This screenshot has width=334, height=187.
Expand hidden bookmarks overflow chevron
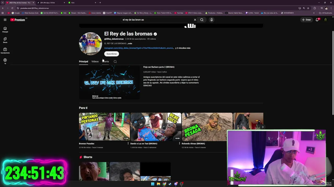pyautogui.click(x=314, y=13)
